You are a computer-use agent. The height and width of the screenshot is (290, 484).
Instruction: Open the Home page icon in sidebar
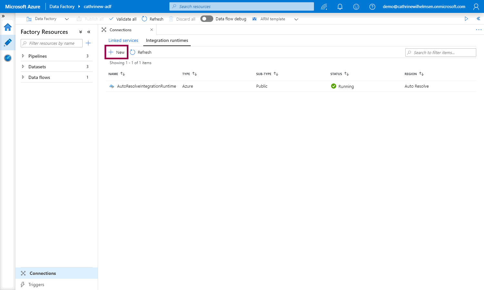coord(8,27)
